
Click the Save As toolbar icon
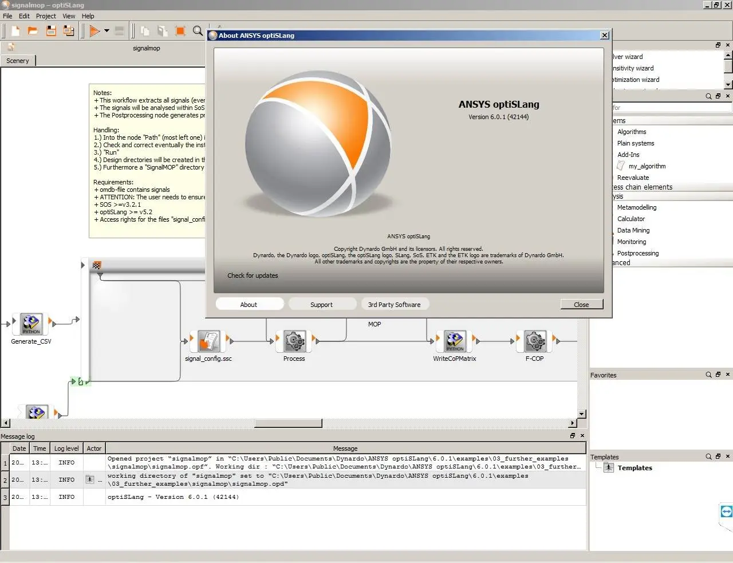tap(69, 30)
